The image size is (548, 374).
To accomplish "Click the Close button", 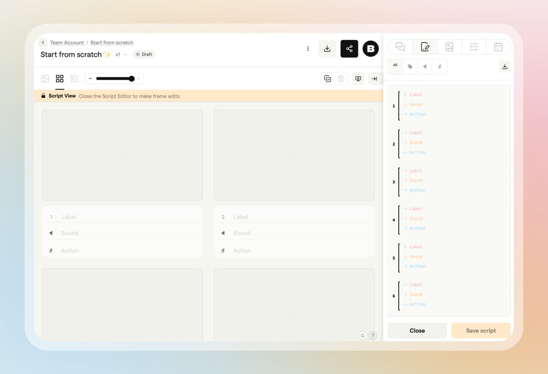I will point(417,331).
